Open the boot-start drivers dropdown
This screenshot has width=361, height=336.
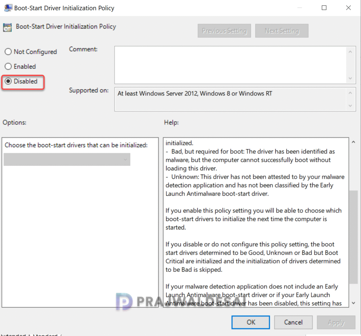click(x=67, y=159)
